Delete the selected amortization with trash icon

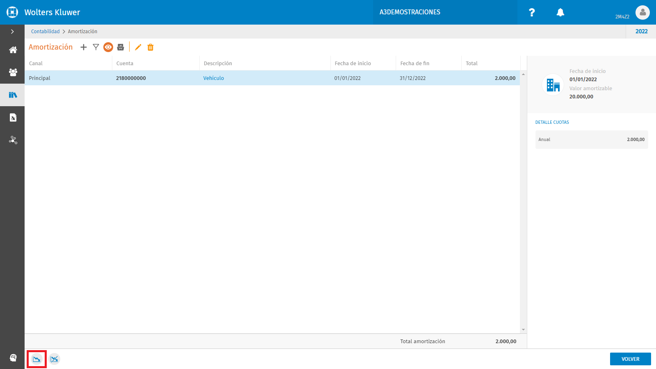[150, 47]
